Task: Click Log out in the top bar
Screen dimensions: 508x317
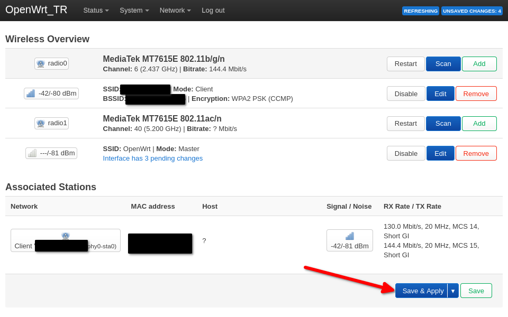Action: click(x=213, y=10)
